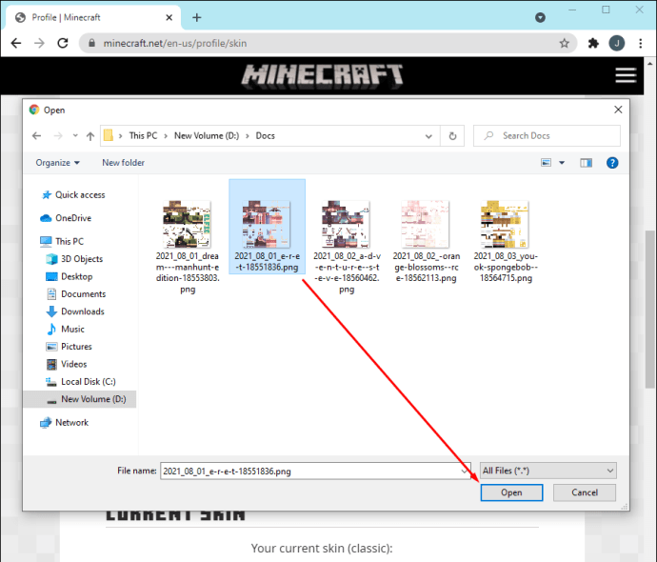Open the All Files (*.*) type dropdown
The width and height of the screenshot is (657, 562).
click(548, 471)
